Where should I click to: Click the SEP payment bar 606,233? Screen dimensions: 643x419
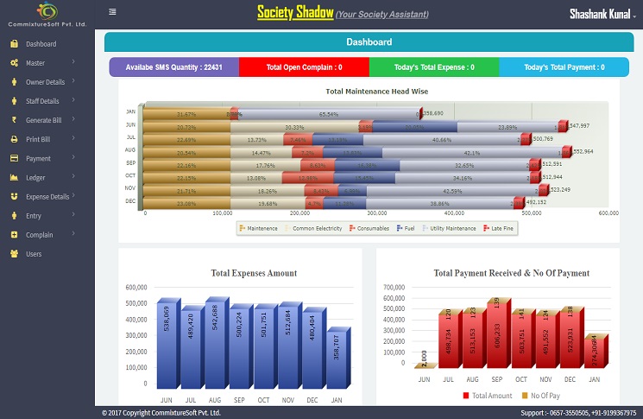coord(499,333)
